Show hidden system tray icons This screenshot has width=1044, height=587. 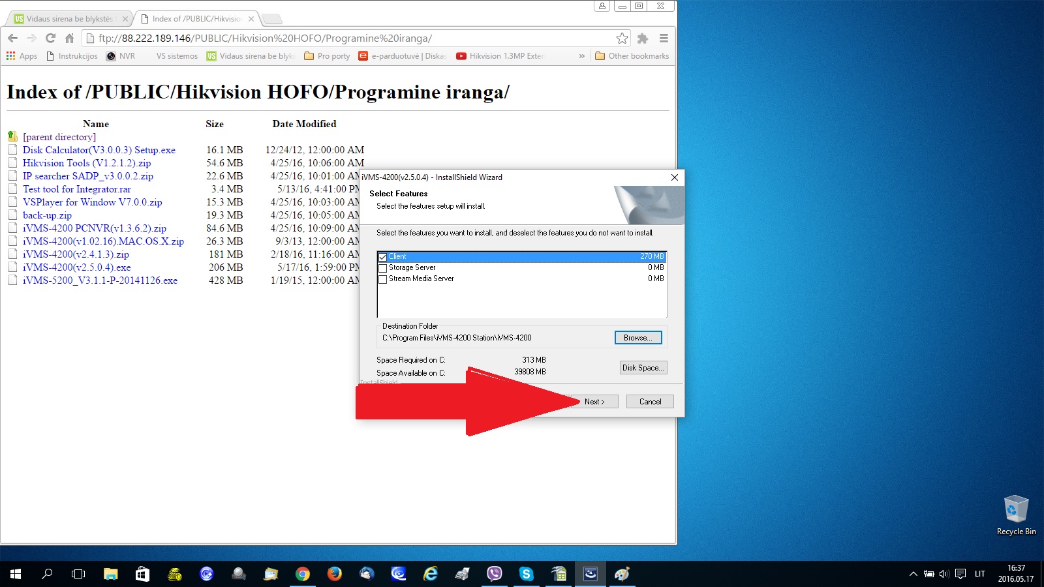[913, 574]
